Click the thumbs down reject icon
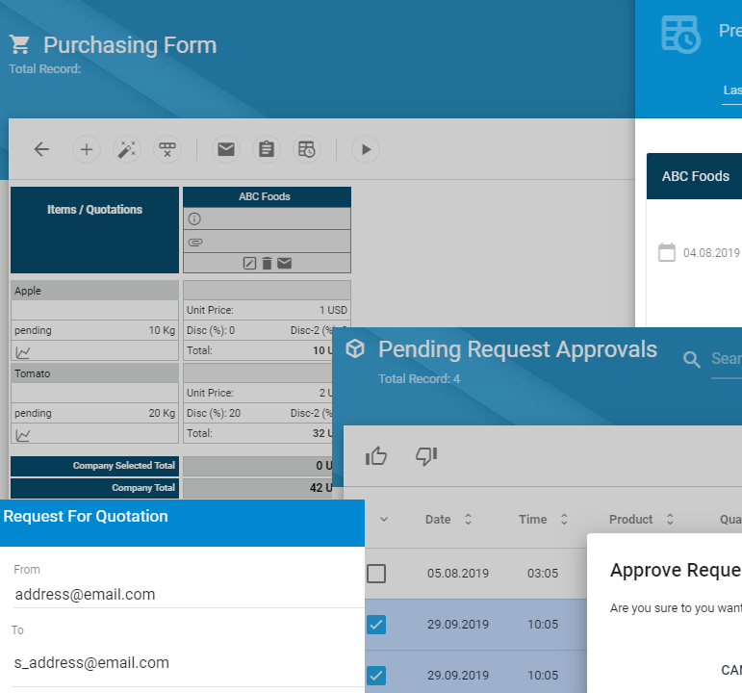The width and height of the screenshot is (742, 693). pyautogui.click(x=426, y=456)
